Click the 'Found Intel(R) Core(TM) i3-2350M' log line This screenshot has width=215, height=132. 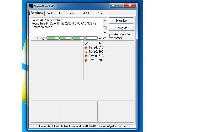coord(64,23)
